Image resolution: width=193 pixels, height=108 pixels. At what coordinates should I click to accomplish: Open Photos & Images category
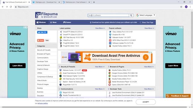tap(43, 84)
